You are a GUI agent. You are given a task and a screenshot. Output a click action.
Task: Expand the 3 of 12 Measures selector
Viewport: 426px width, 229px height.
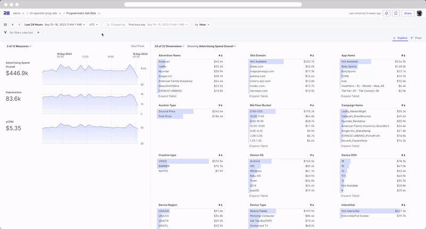pos(19,46)
